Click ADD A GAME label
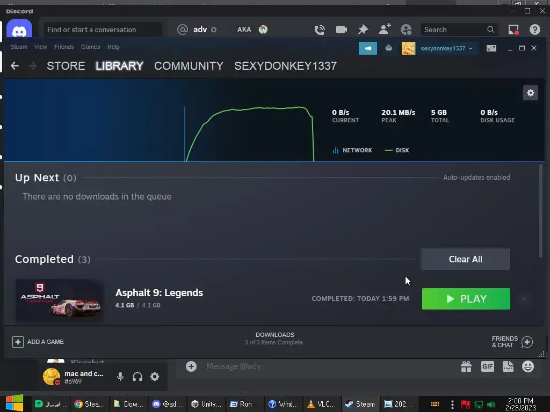 click(x=46, y=342)
